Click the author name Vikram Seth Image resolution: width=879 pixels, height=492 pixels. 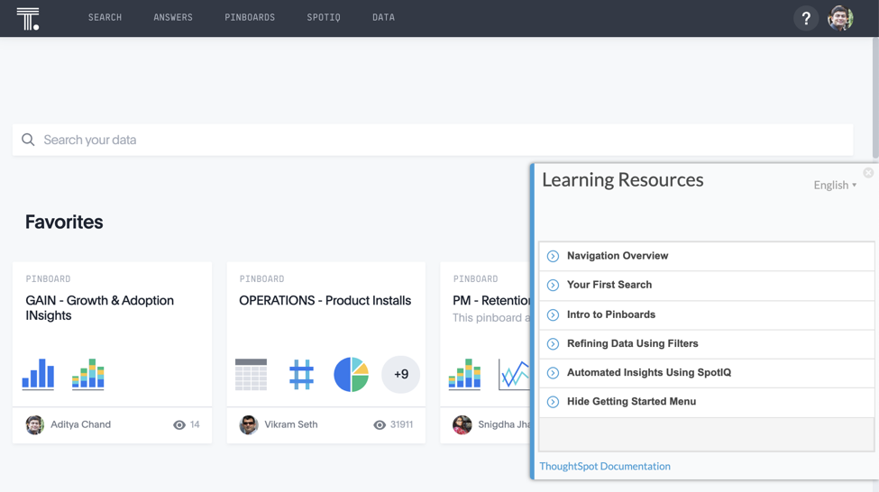click(291, 424)
